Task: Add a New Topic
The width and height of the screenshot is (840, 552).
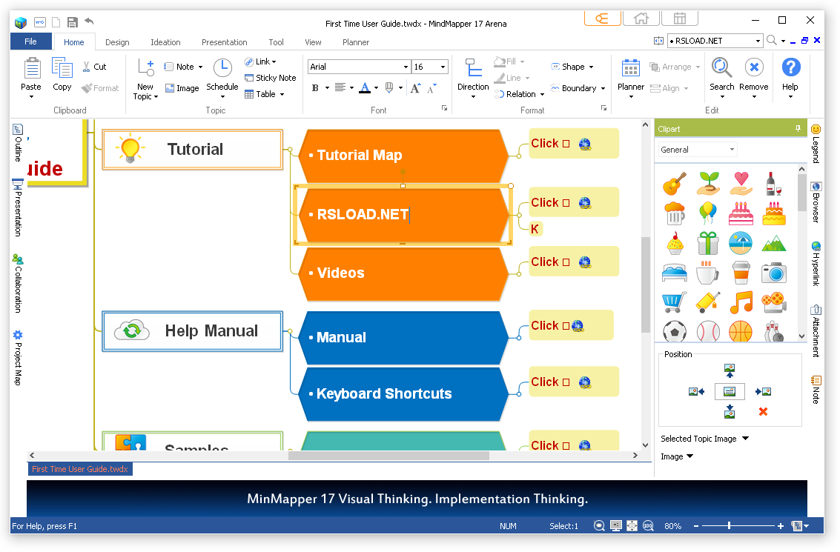Action: tap(145, 79)
